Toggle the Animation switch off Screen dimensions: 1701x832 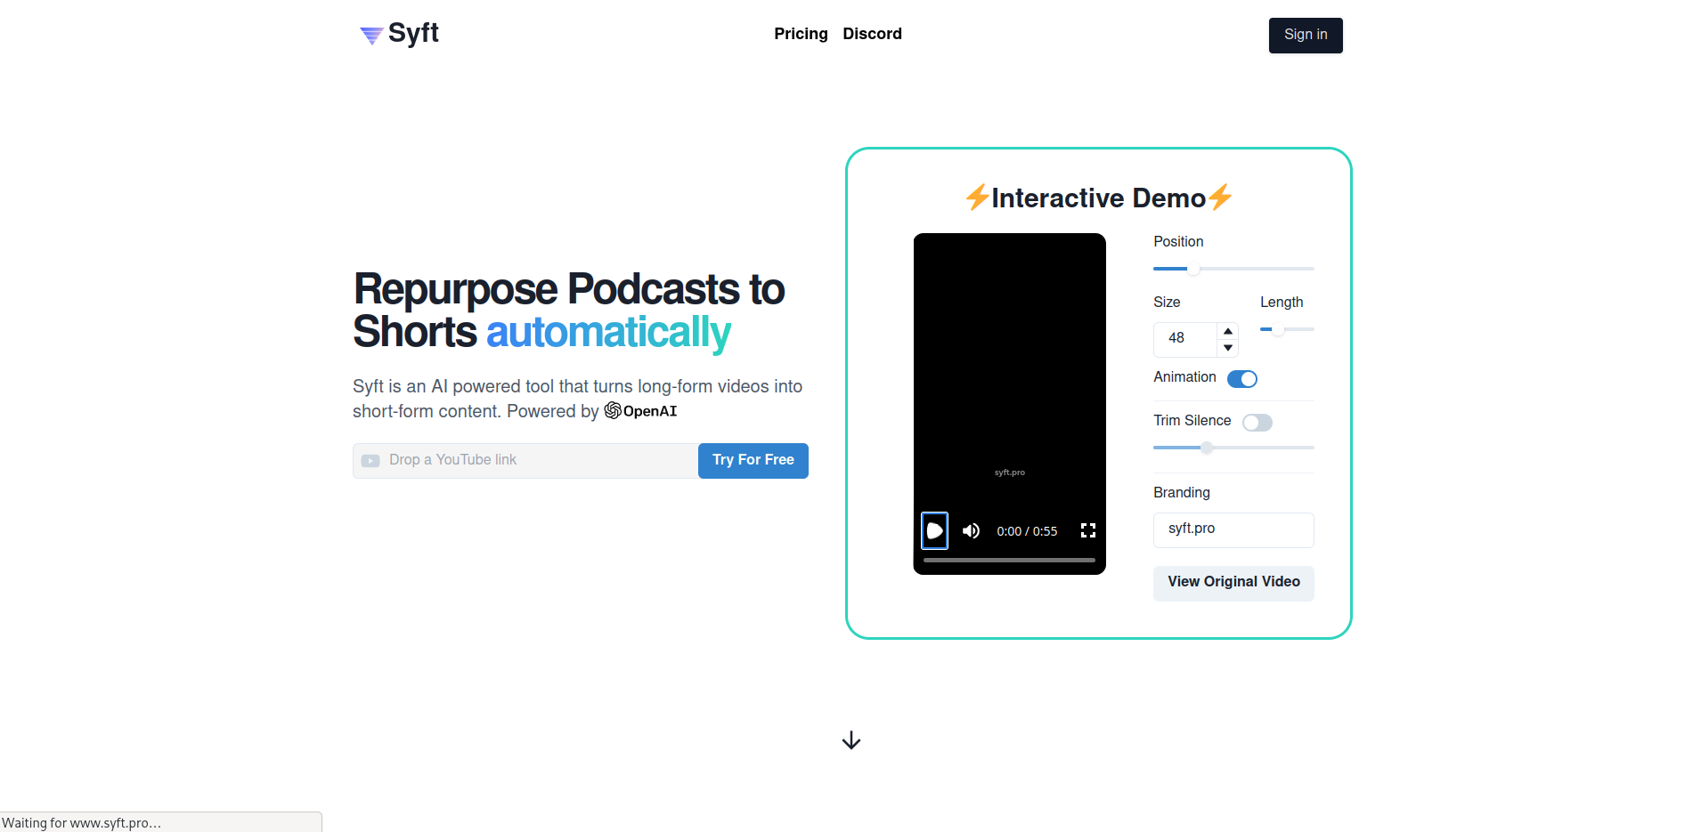(x=1242, y=379)
